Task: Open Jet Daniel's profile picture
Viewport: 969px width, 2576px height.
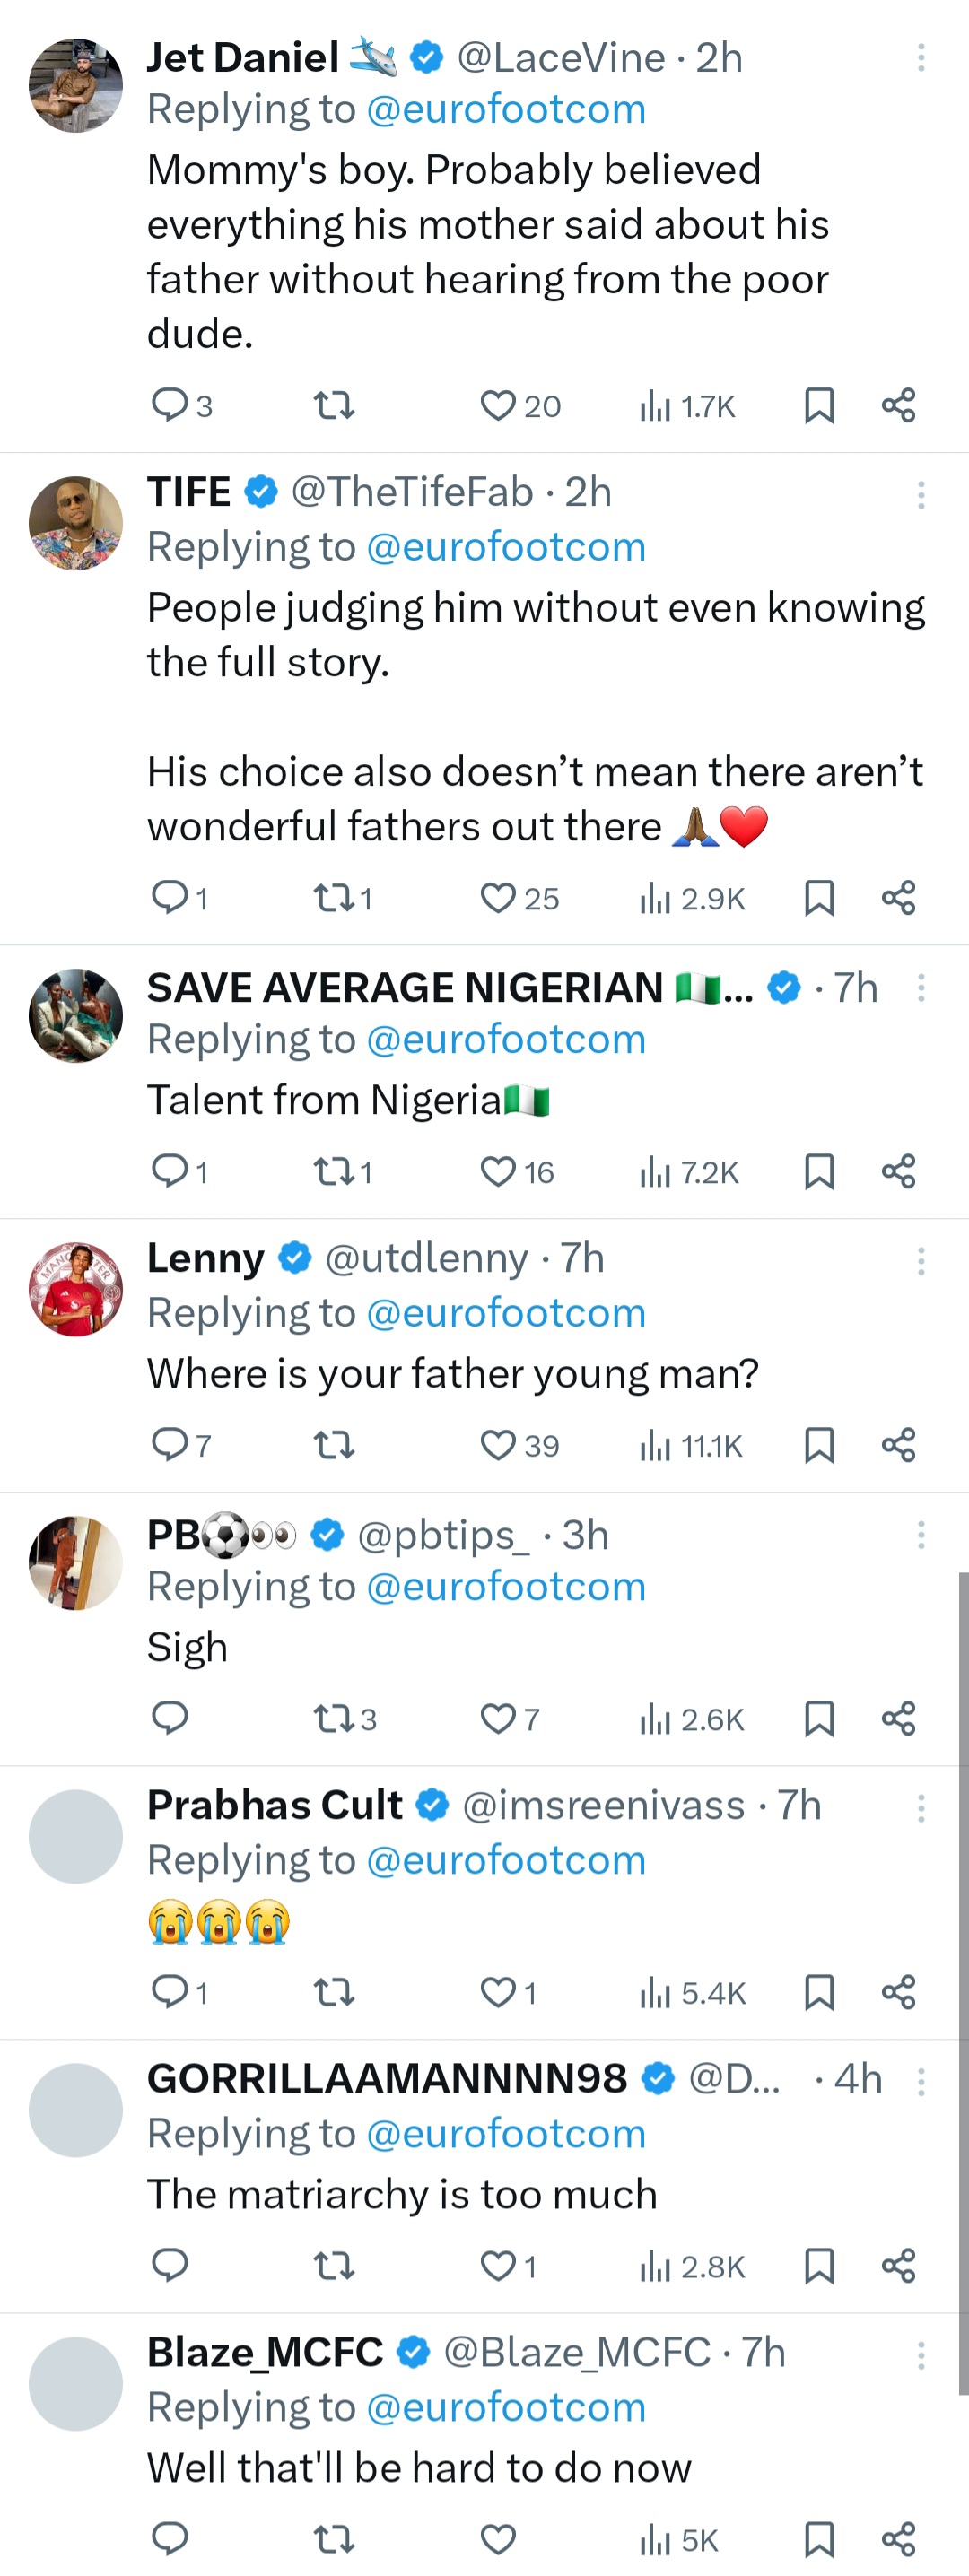Action: [x=76, y=86]
